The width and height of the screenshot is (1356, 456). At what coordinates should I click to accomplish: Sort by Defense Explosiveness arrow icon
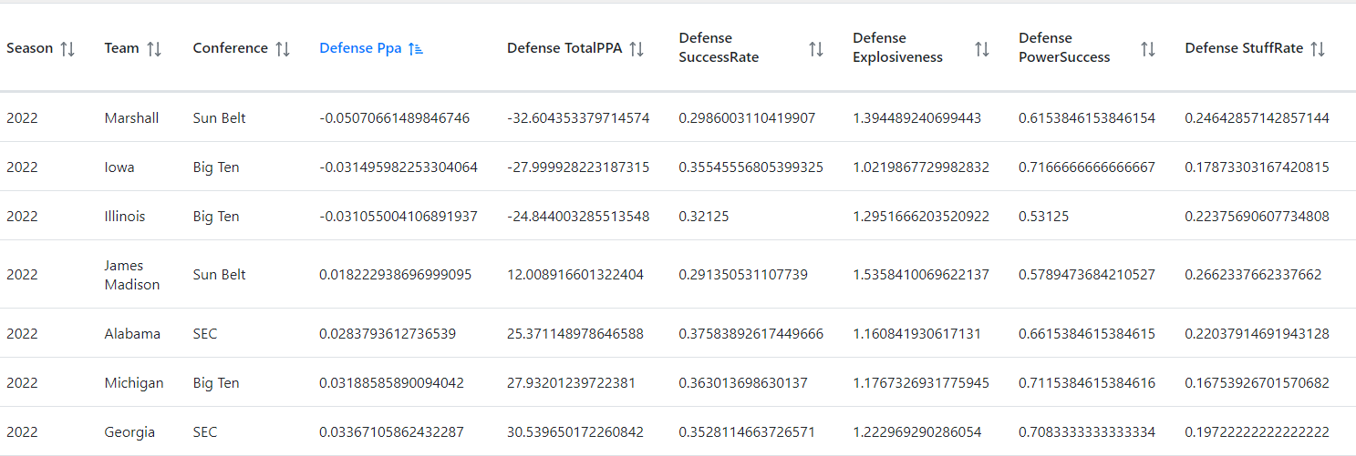coord(982,49)
